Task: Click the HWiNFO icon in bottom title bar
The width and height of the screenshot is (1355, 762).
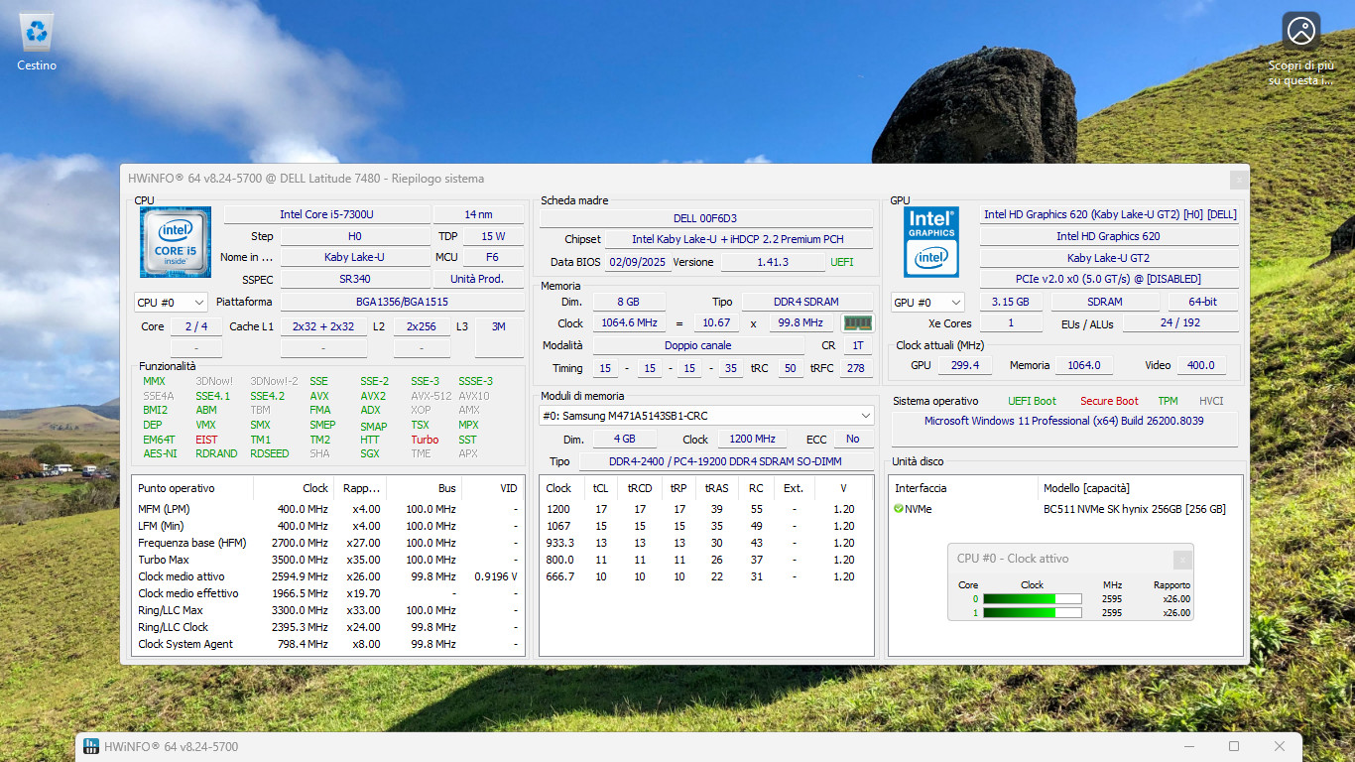Action: pyautogui.click(x=91, y=746)
